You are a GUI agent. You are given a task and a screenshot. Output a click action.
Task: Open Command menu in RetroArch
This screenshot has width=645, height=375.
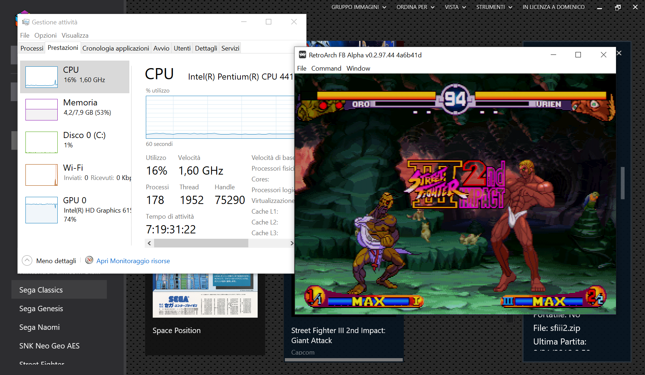[326, 68]
